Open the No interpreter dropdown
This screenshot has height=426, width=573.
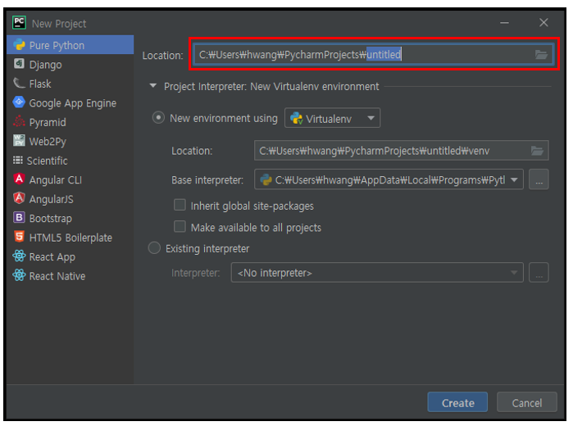(x=377, y=273)
